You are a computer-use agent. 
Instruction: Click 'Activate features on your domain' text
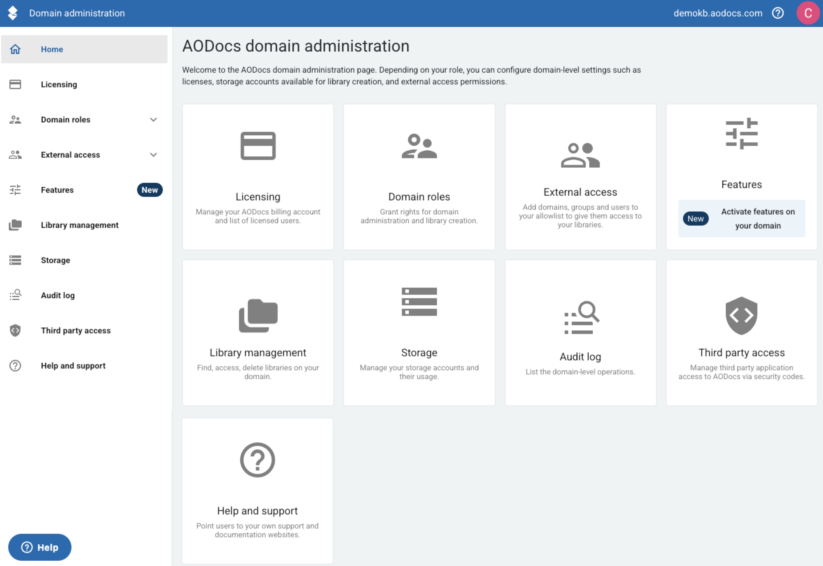[x=758, y=219]
